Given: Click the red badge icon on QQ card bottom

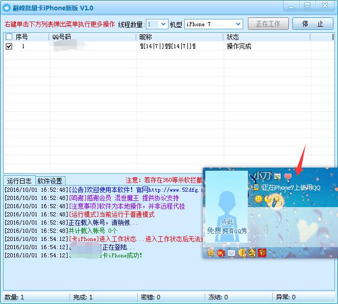Looking at the screenshot, I should click(221, 253).
